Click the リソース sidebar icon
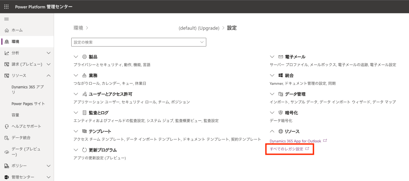 click(7, 76)
